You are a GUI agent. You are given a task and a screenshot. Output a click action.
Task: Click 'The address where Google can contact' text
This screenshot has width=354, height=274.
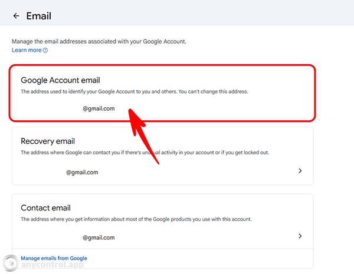(145, 153)
